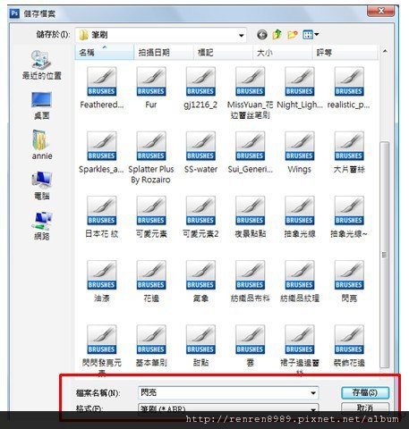
Task: Open 桌面 in sidebar
Action: point(42,105)
